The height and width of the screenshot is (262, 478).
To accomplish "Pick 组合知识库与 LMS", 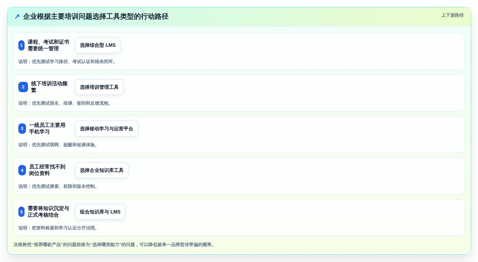I will click(x=100, y=212).
